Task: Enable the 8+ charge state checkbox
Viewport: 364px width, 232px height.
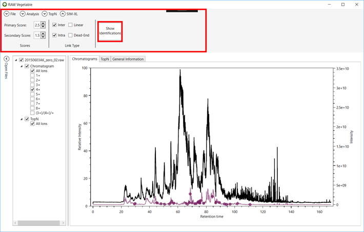Action: pyautogui.click(x=32, y=108)
